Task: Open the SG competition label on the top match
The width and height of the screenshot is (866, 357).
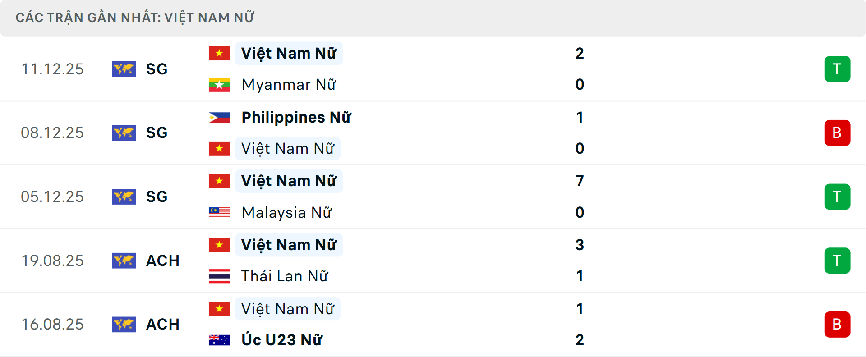Action: pos(156,69)
